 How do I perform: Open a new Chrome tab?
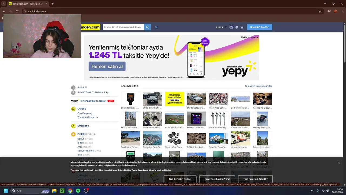tap(52, 4)
